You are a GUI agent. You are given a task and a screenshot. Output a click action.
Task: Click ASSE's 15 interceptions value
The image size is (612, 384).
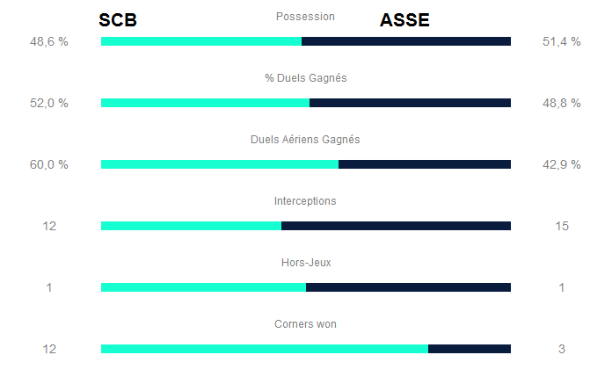[x=562, y=226]
